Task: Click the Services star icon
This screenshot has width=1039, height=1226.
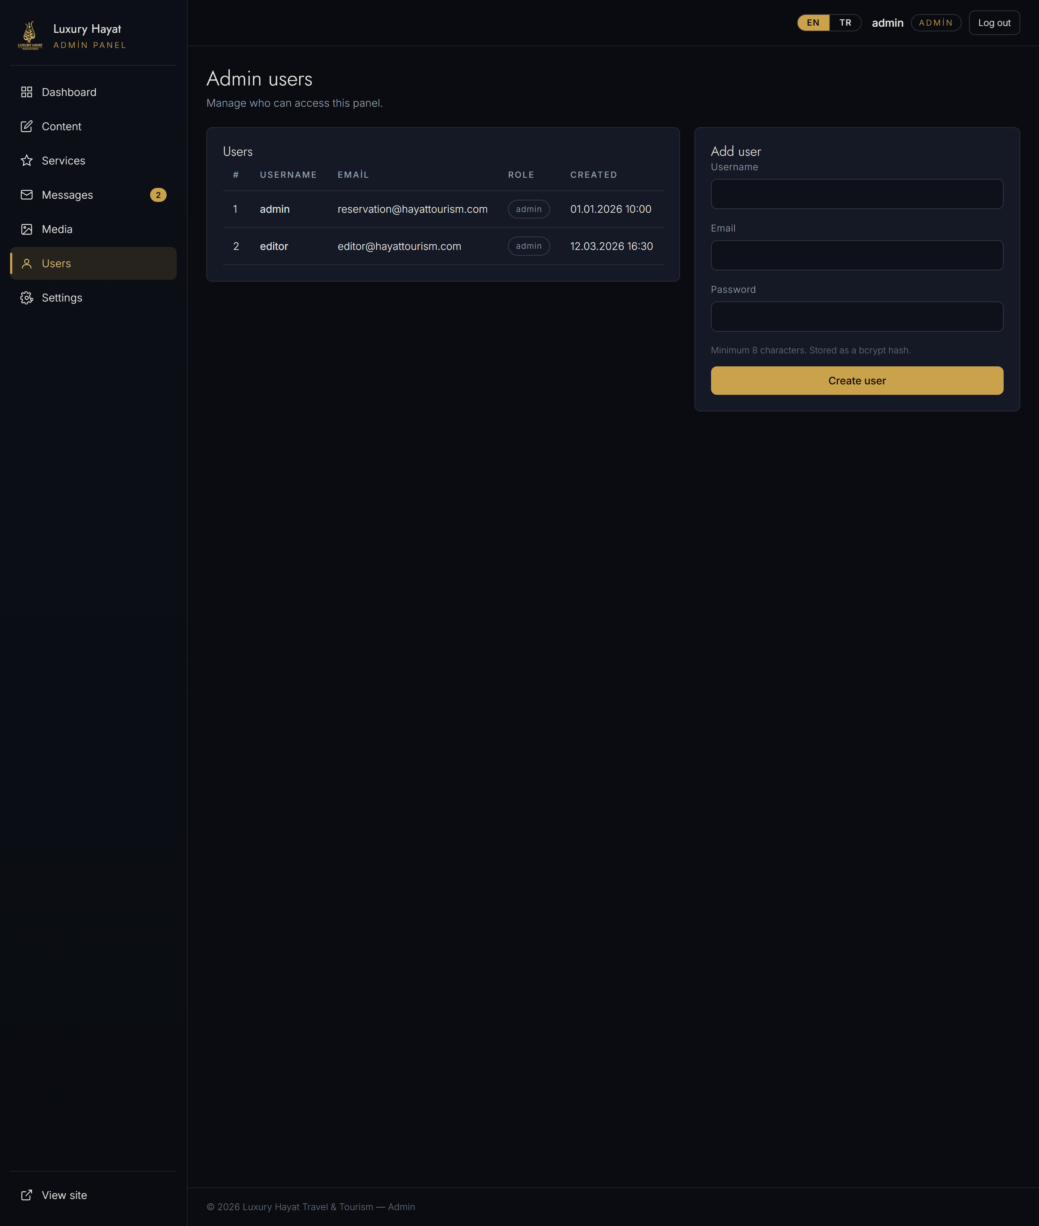Action: point(26,160)
